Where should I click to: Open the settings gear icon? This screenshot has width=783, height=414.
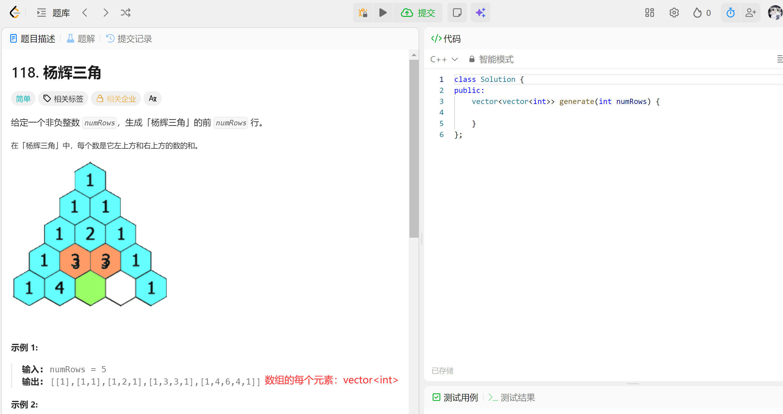[674, 13]
